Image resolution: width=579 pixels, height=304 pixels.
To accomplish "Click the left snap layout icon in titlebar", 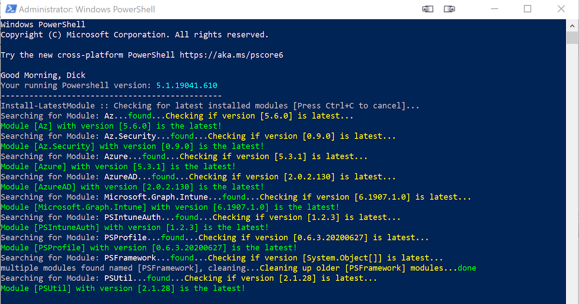I will tap(427, 9).
